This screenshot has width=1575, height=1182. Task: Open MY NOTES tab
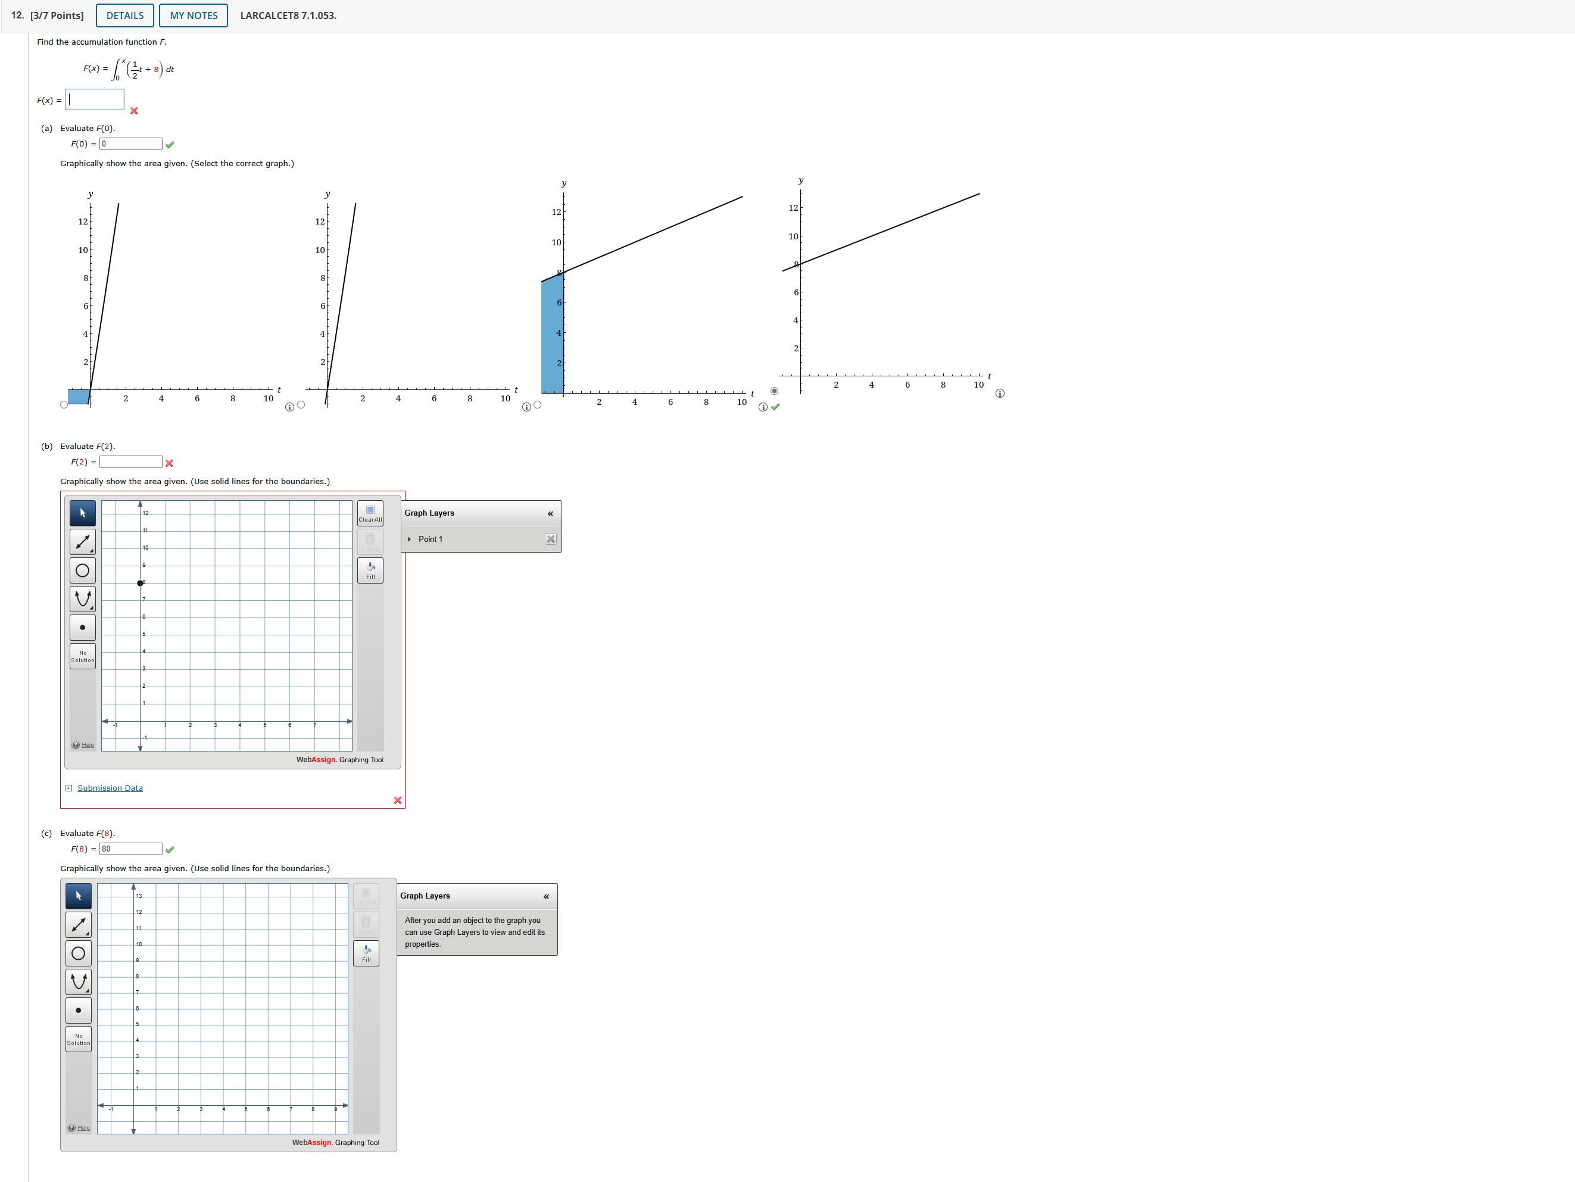point(194,15)
